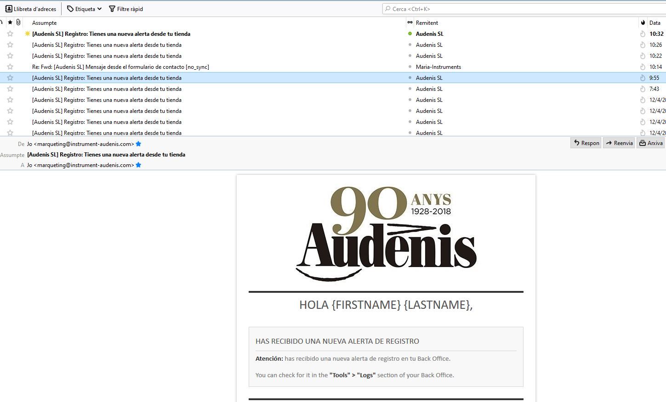
Task: Mark the 10:22 message as junk
Action: click(643, 56)
